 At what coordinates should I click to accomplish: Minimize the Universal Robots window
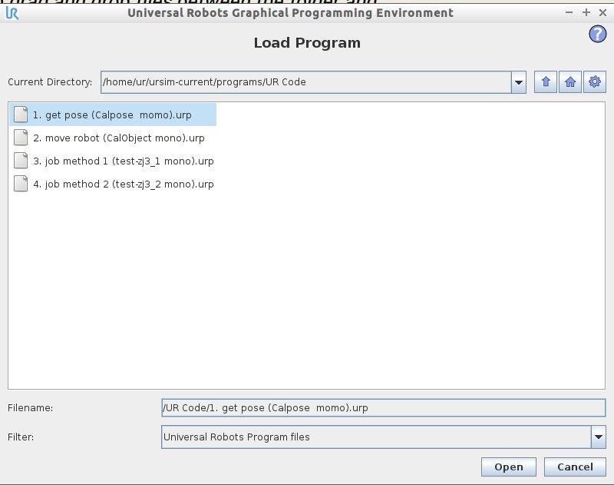pyautogui.click(x=569, y=13)
